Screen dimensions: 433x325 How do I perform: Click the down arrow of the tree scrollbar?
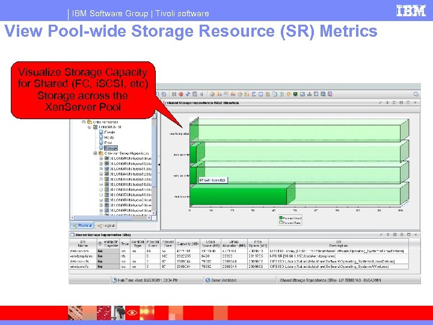(154, 213)
